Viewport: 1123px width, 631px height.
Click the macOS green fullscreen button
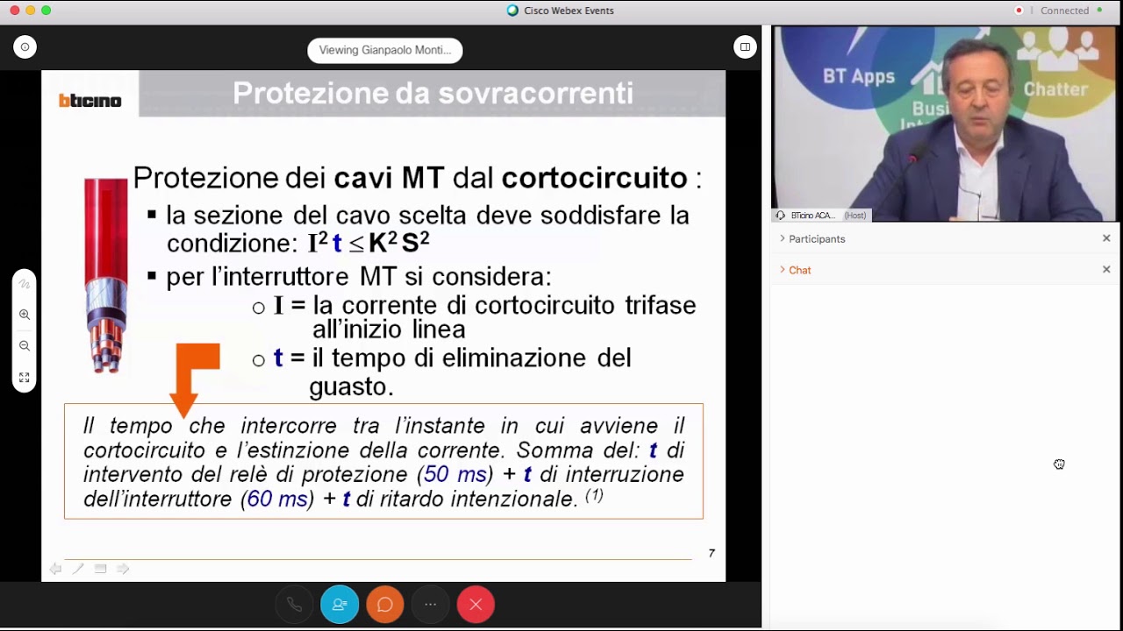tap(46, 11)
